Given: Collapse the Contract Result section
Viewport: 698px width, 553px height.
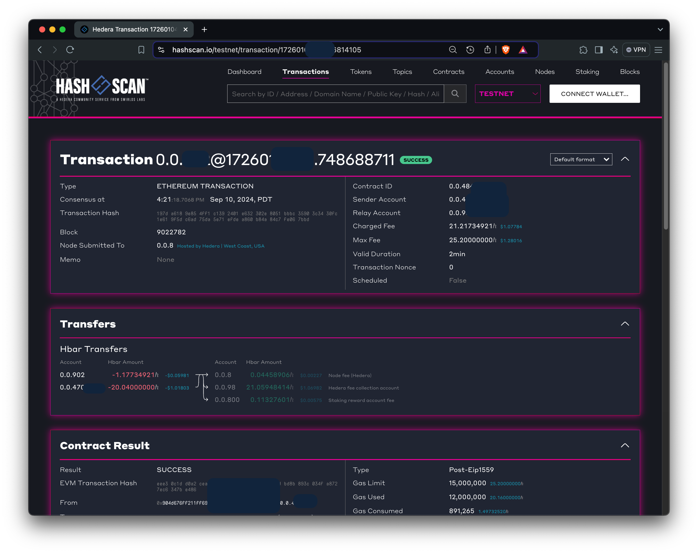Looking at the screenshot, I should pos(625,445).
